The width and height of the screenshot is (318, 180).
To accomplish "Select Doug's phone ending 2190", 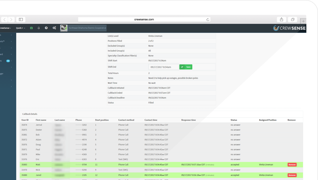I will point(81,145).
